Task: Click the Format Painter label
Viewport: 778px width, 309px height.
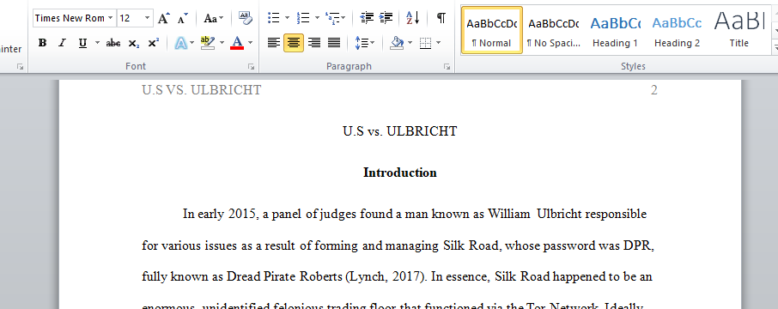Action: pos(11,49)
